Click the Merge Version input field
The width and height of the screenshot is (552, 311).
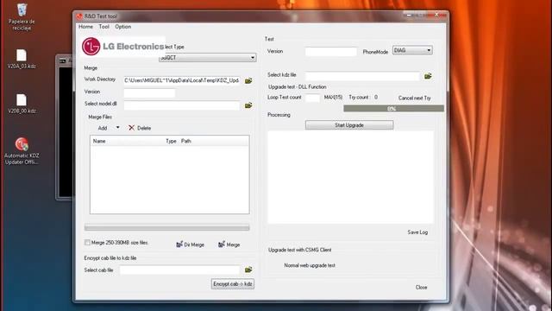tap(149, 92)
